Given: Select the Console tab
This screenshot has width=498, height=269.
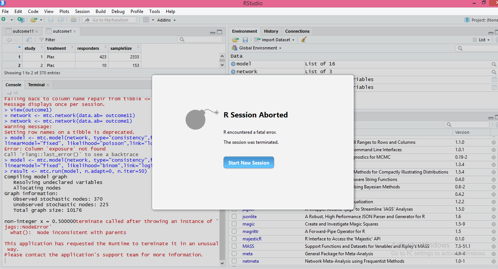Looking at the screenshot, I should click(x=13, y=85).
